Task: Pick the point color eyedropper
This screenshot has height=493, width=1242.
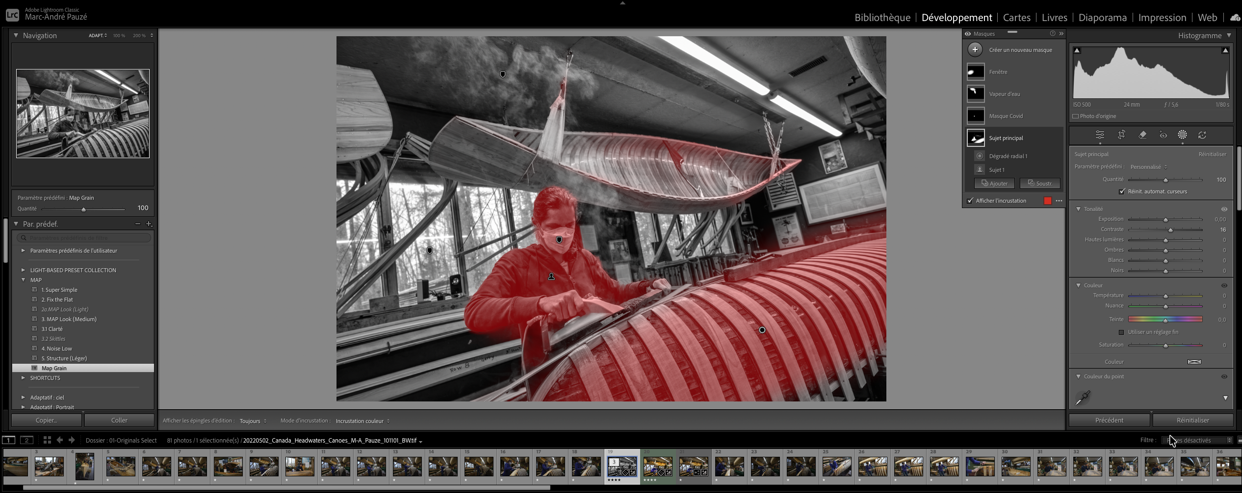Action: (1083, 398)
